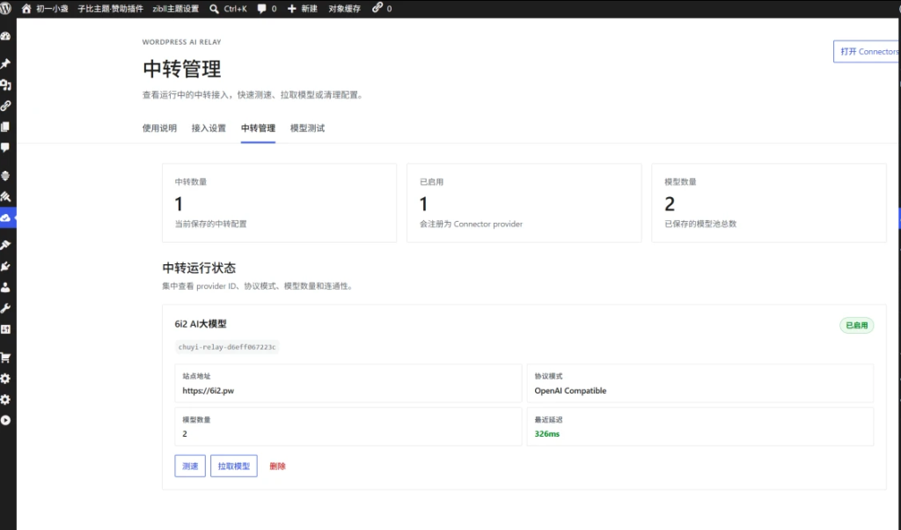Click the green 已启用 status badge
Screen dimensions: 901x530
(x=857, y=326)
